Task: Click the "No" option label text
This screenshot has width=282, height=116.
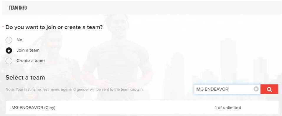Action: point(19,40)
